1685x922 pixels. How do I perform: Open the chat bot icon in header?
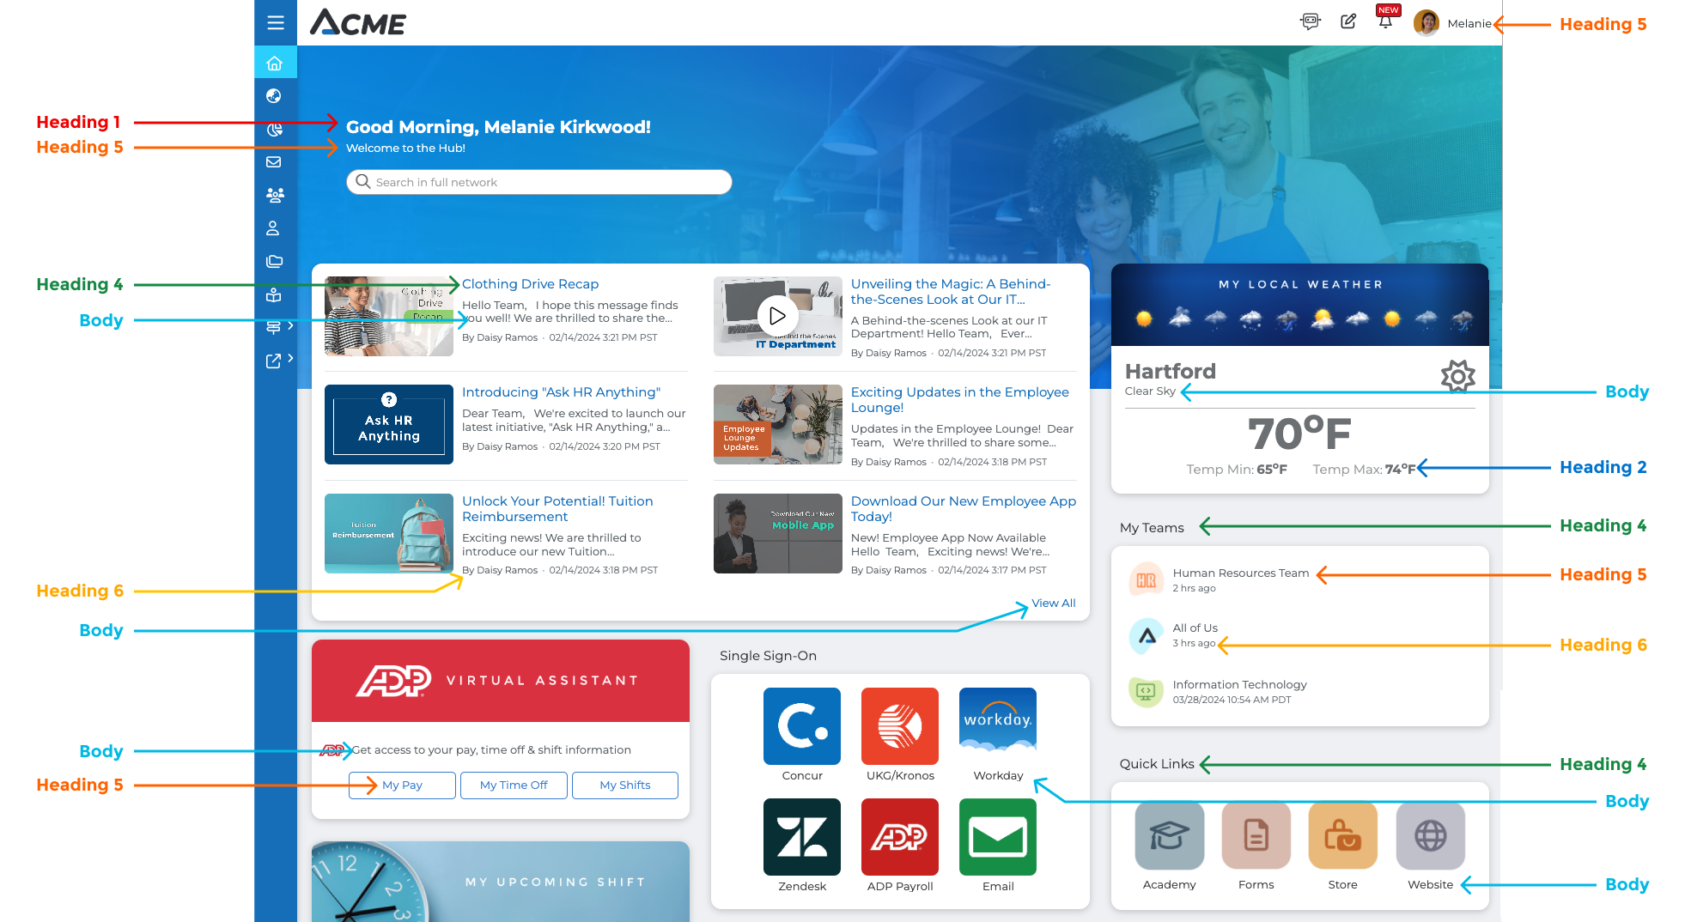pos(1310,22)
